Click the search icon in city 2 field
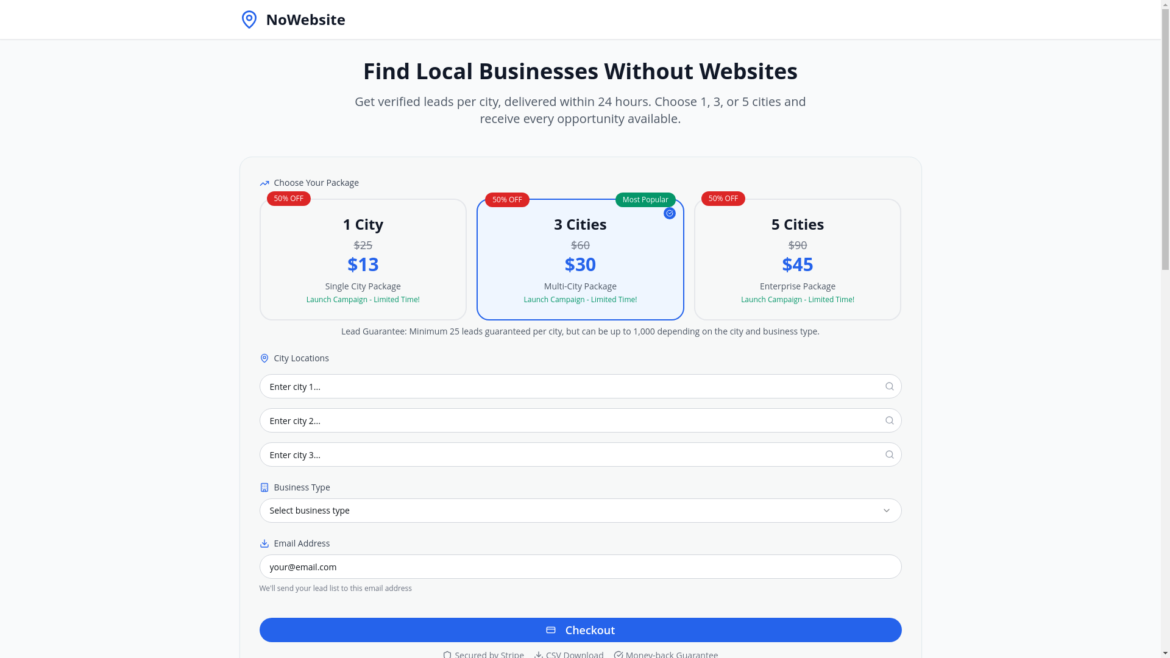The image size is (1170, 658). (890, 420)
